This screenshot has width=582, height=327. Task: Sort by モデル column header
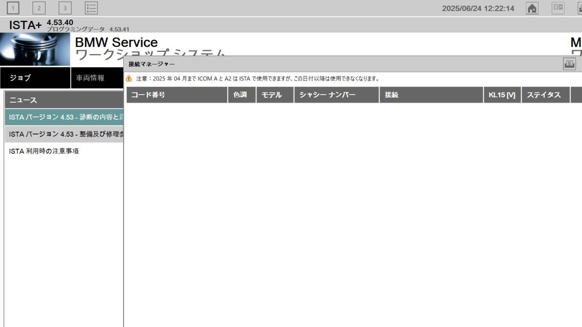tap(275, 95)
